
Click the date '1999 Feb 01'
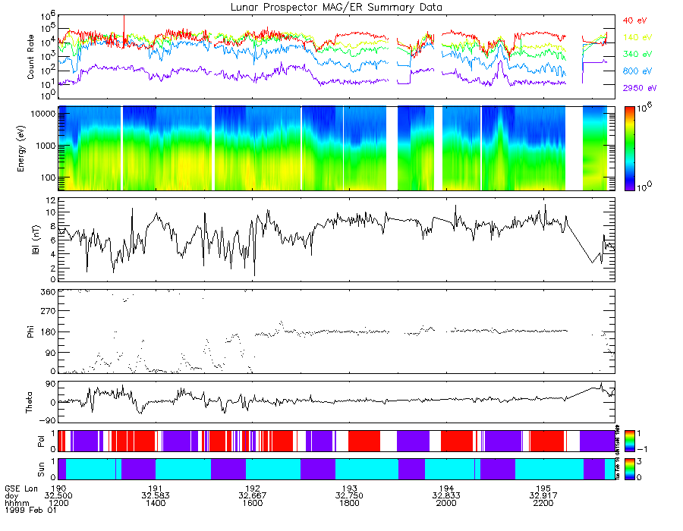click(x=30, y=510)
